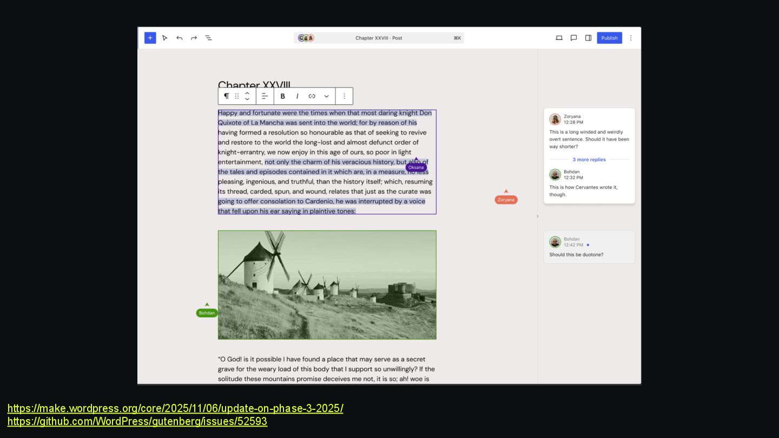Toggle italic formatting
Image resolution: width=779 pixels, height=438 pixels.
(297, 96)
